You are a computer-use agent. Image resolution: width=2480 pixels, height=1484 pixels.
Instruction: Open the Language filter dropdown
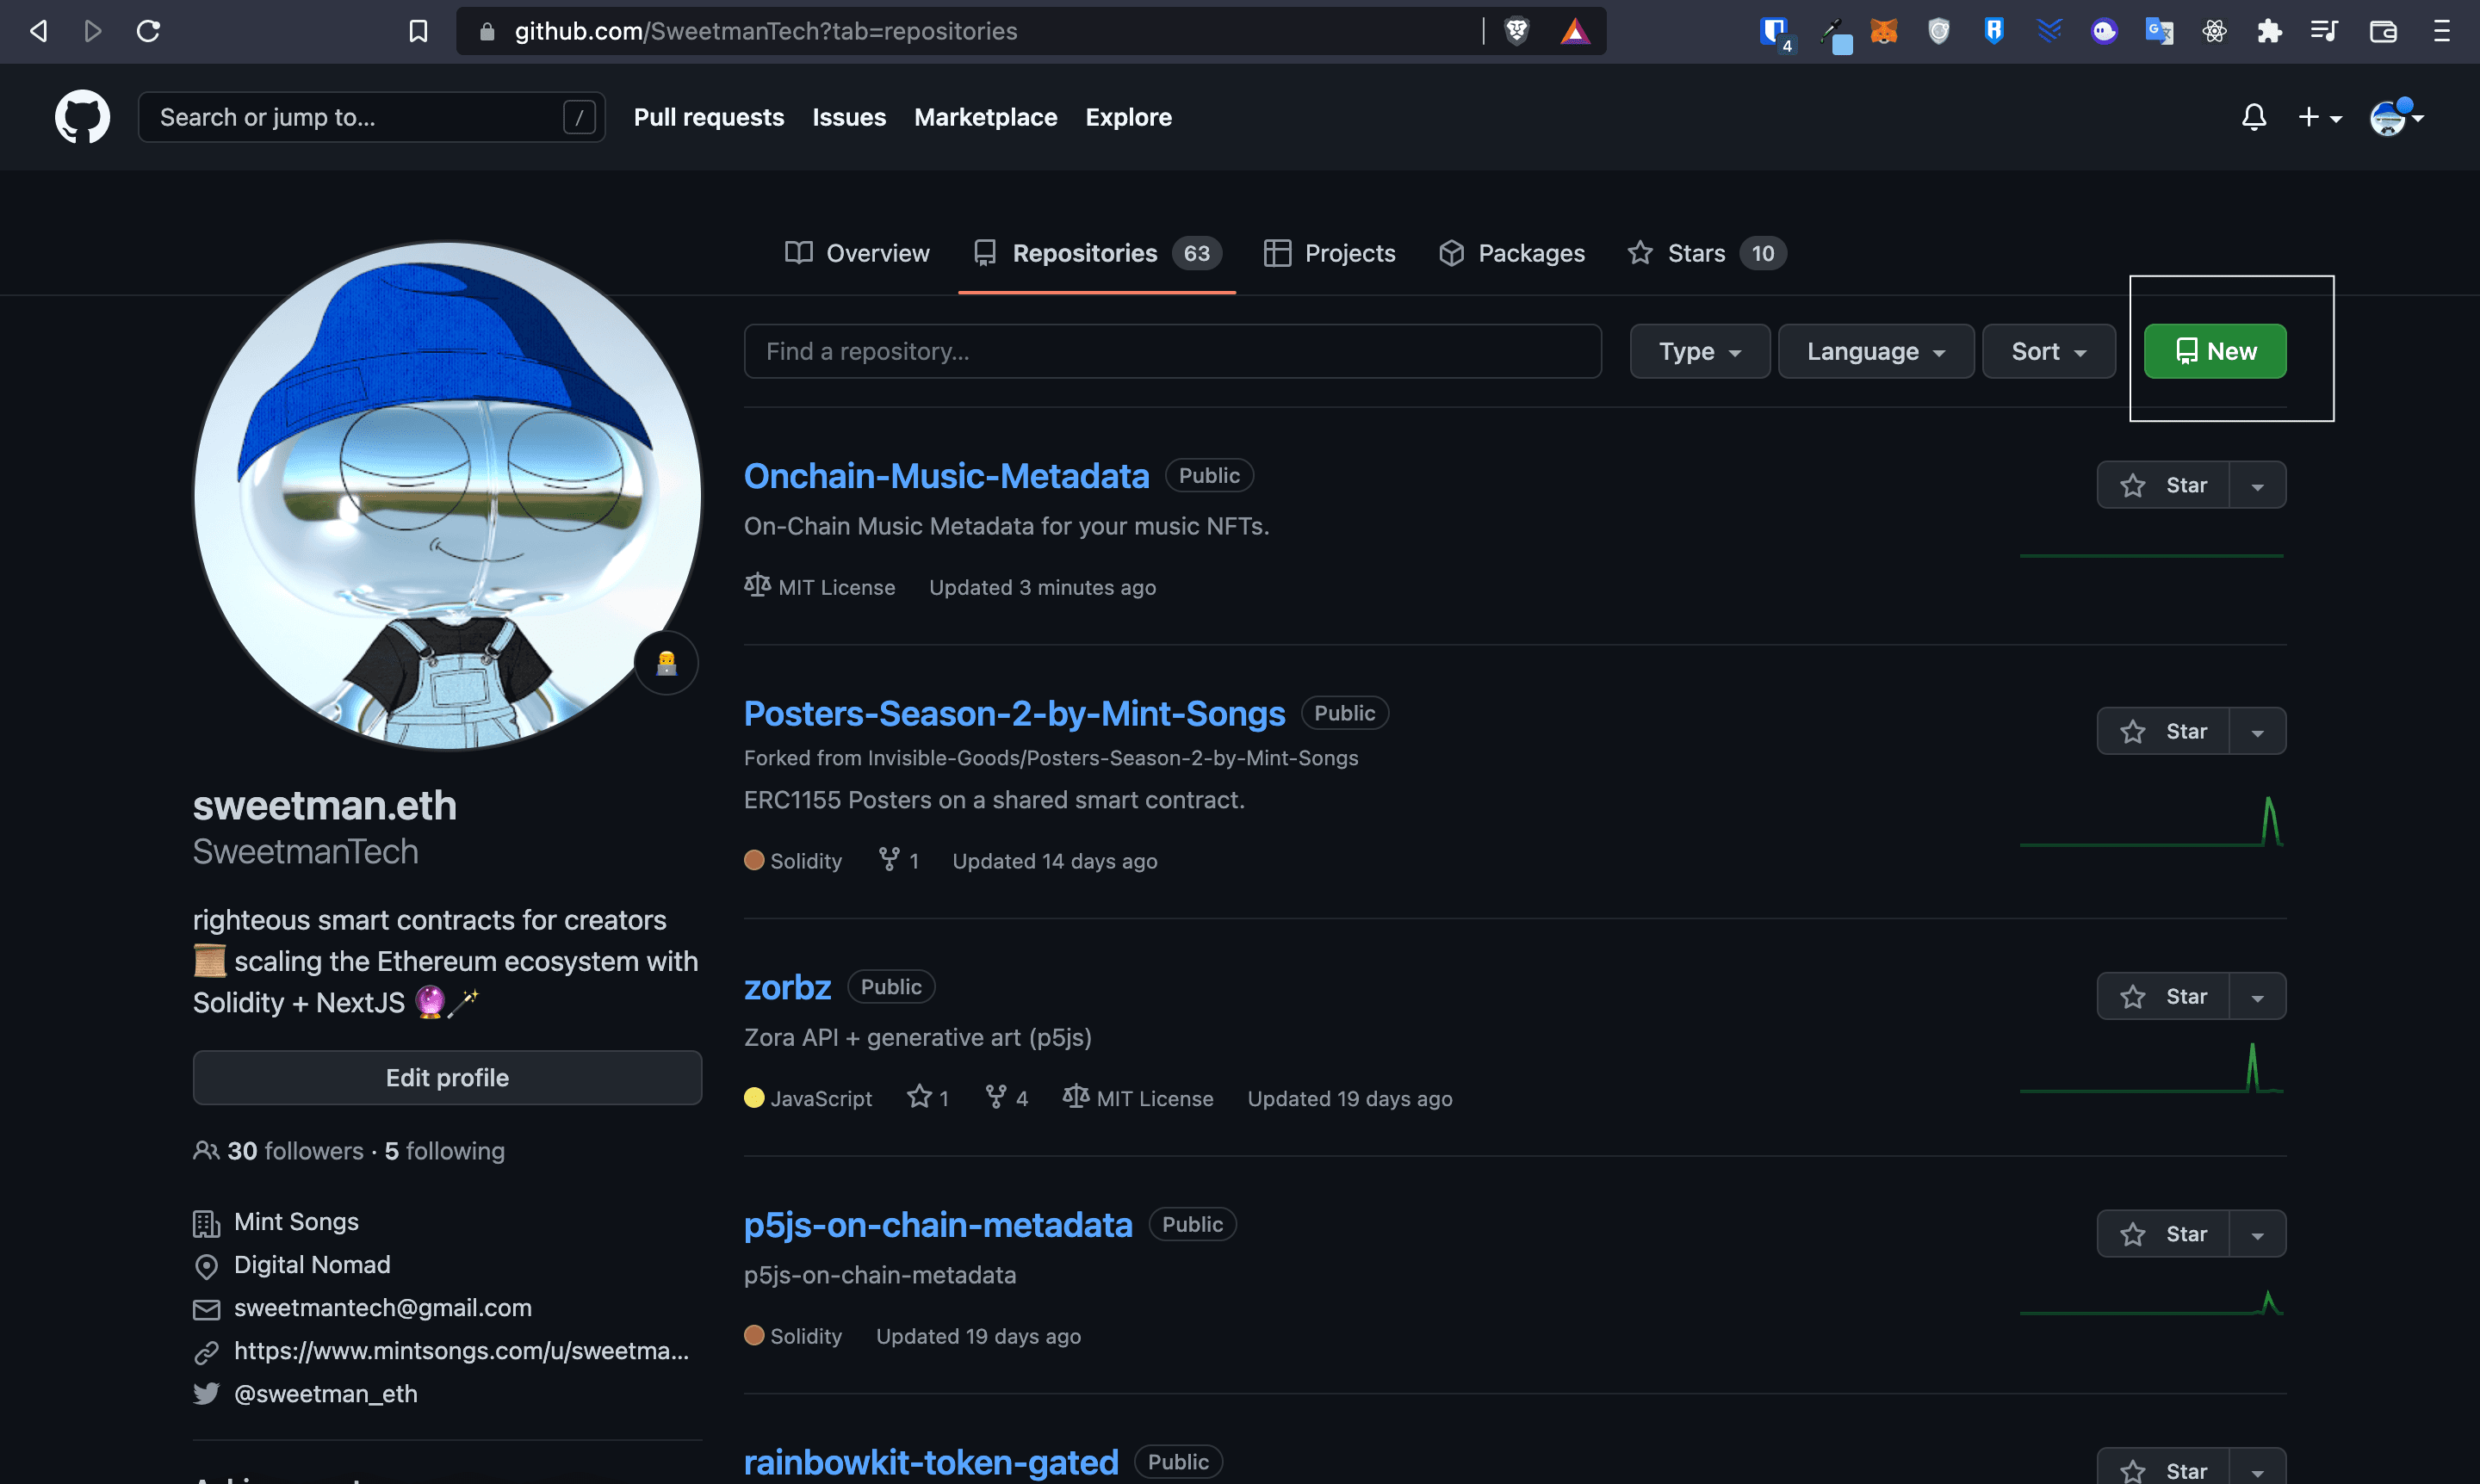pos(1875,351)
